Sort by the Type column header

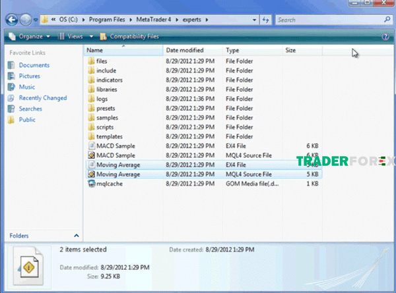(253, 51)
